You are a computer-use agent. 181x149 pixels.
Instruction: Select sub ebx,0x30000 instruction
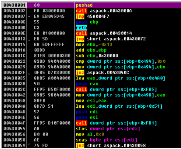click(97, 56)
